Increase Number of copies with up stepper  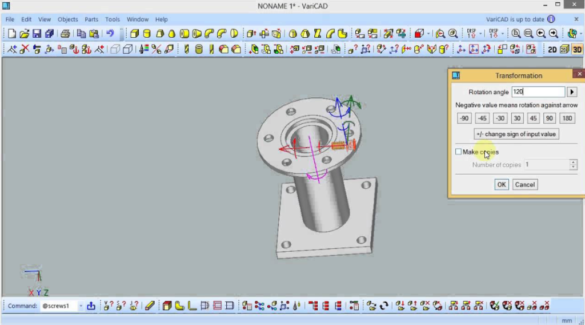(x=574, y=162)
